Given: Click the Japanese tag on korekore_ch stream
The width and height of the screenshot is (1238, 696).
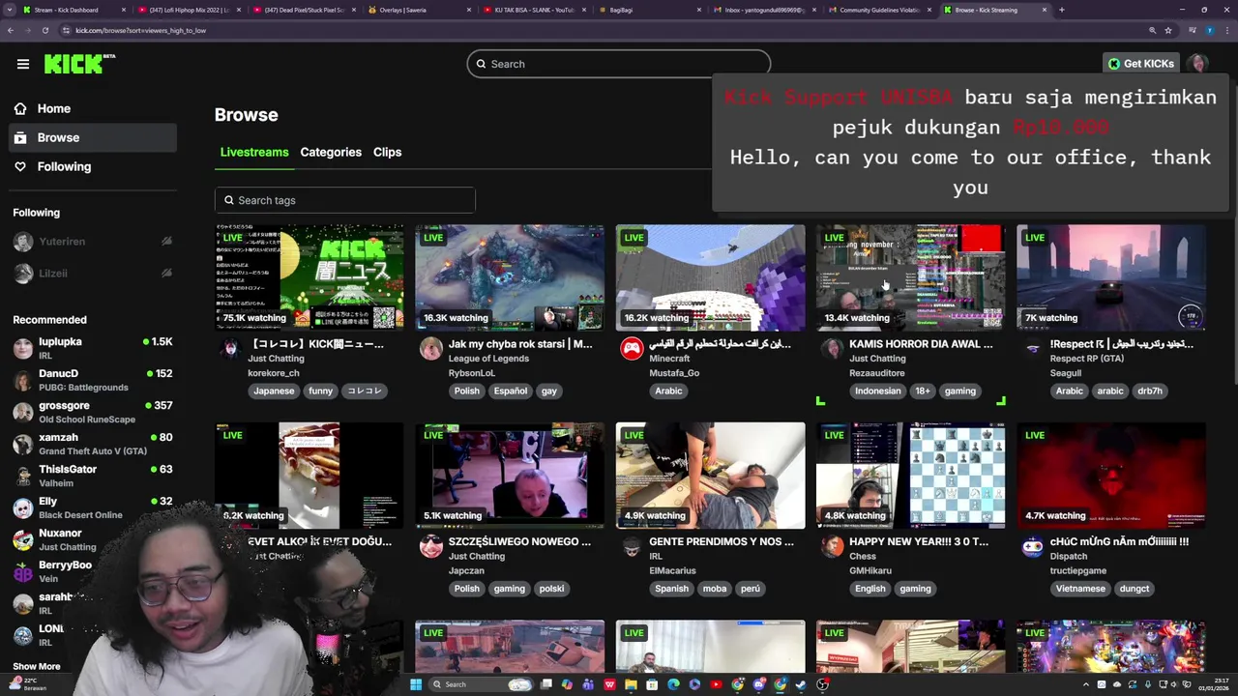Looking at the screenshot, I should click(274, 391).
